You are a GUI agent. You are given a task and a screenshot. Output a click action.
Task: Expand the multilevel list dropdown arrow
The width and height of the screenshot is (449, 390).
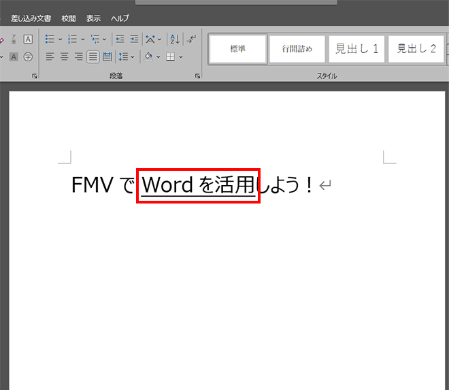(x=105, y=39)
